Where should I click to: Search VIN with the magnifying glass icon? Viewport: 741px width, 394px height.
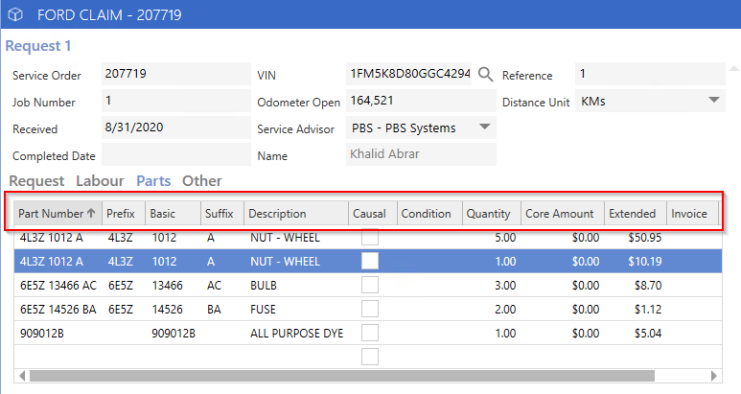485,74
